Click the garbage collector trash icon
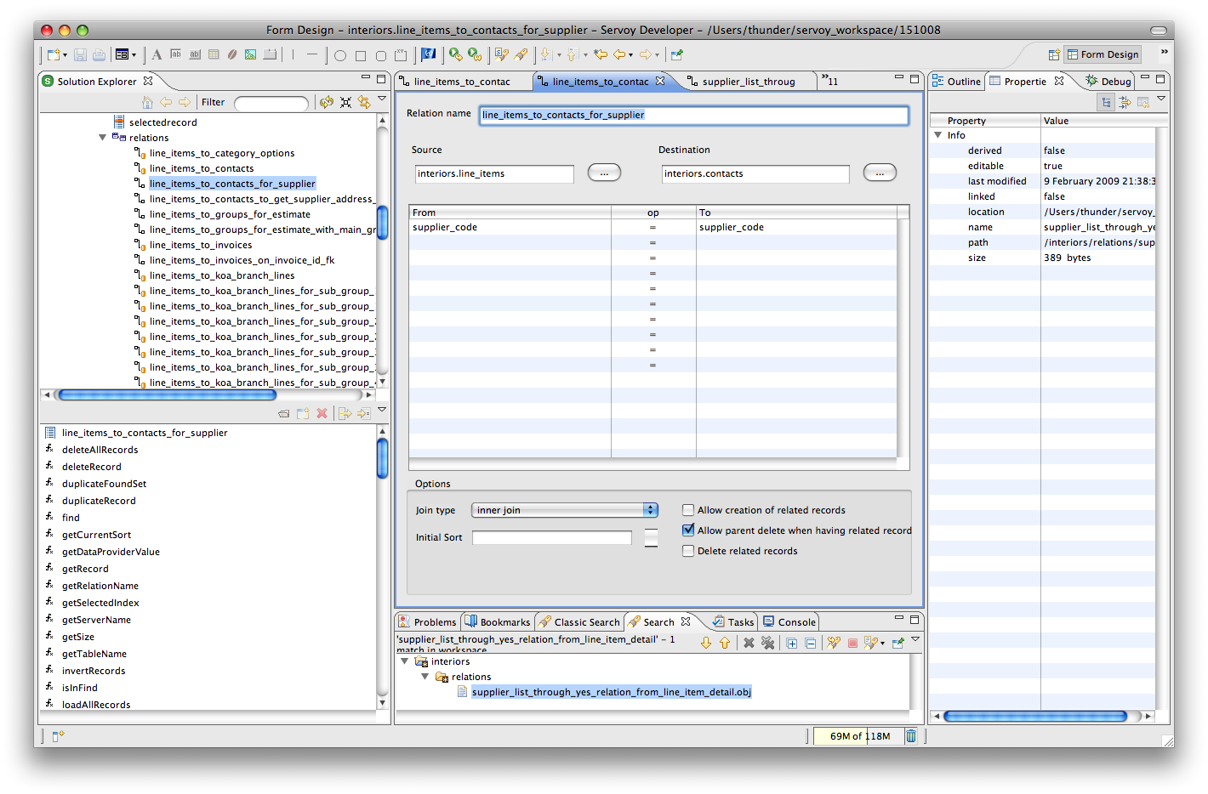 pyautogui.click(x=911, y=736)
